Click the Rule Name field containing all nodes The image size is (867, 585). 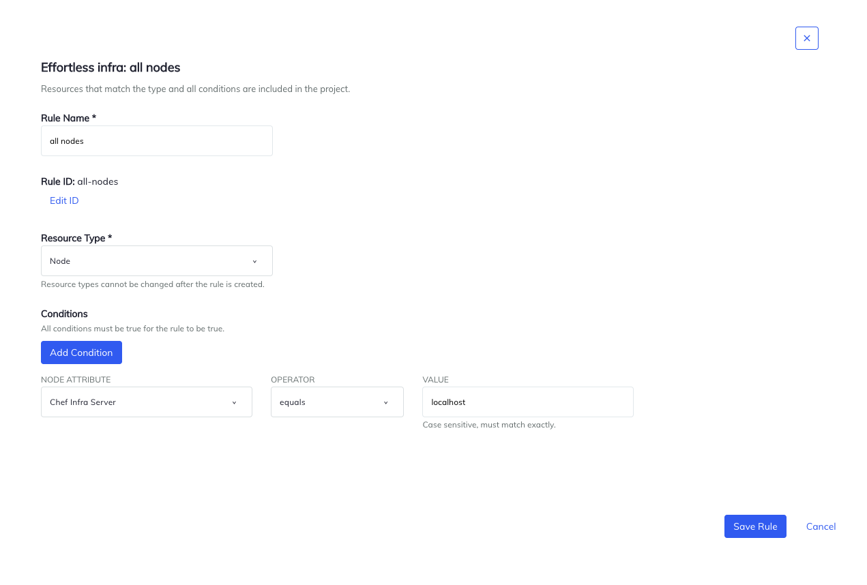click(x=156, y=140)
